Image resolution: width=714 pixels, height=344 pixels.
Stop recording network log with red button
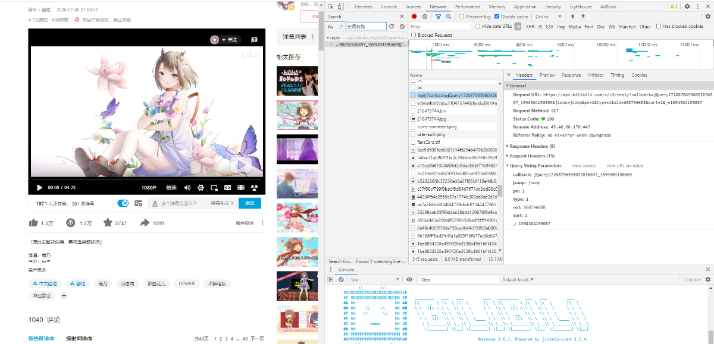tap(414, 17)
